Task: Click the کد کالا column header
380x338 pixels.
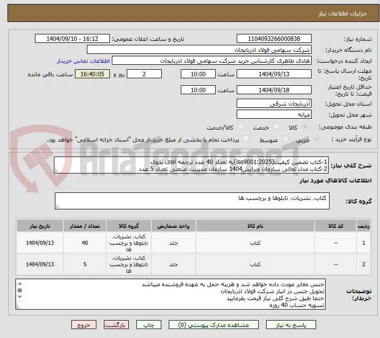Action: click(x=336, y=226)
